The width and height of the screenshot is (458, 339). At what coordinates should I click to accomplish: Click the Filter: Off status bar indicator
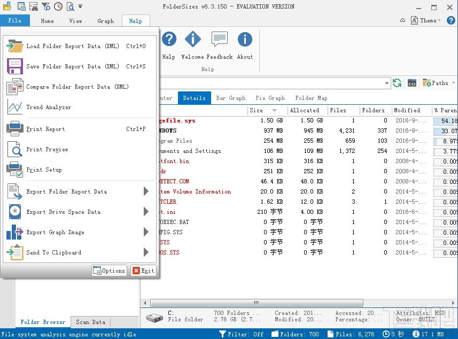241,334
